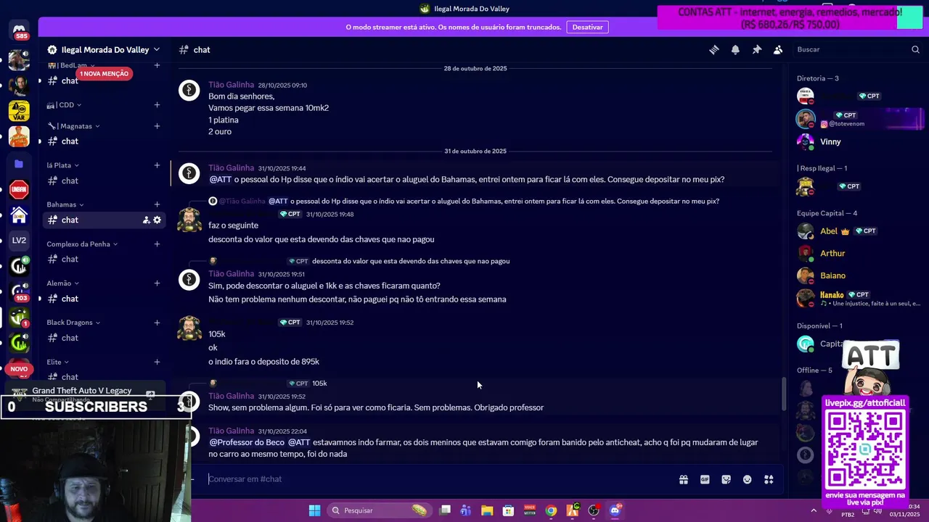Screen dimensions: 929x522
Task: Open chat channel under Alemão
Action: pos(104,299)
